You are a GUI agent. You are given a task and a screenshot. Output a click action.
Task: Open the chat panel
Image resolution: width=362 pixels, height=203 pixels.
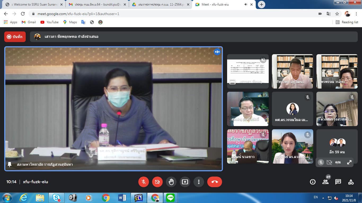click(338, 182)
